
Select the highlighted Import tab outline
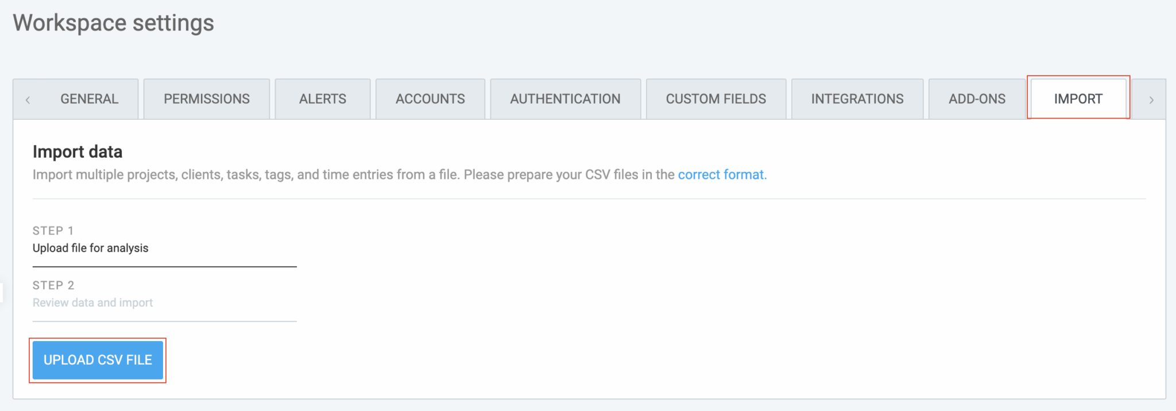point(1077,99)
